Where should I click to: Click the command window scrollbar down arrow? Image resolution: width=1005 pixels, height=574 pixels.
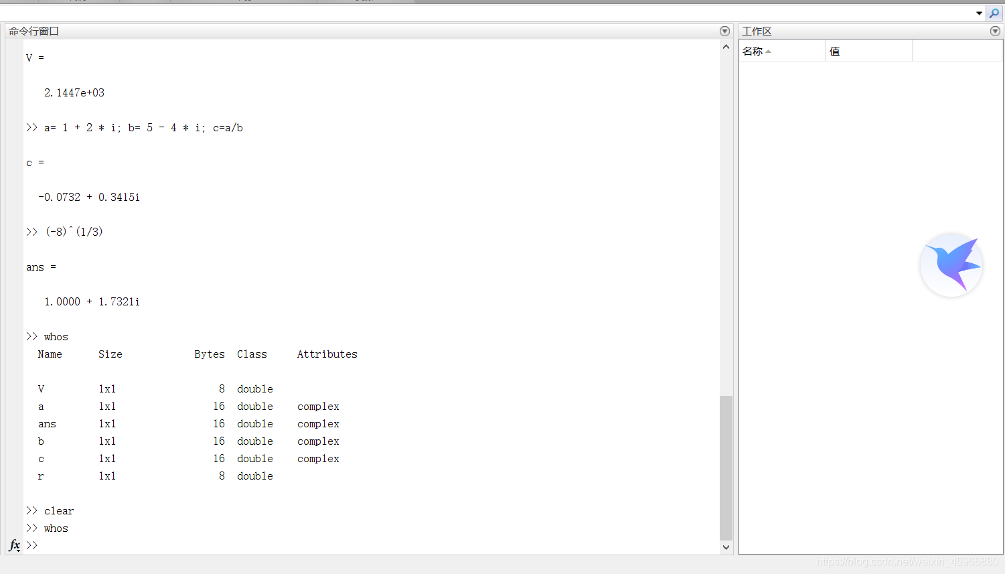(x=726, y=547)
